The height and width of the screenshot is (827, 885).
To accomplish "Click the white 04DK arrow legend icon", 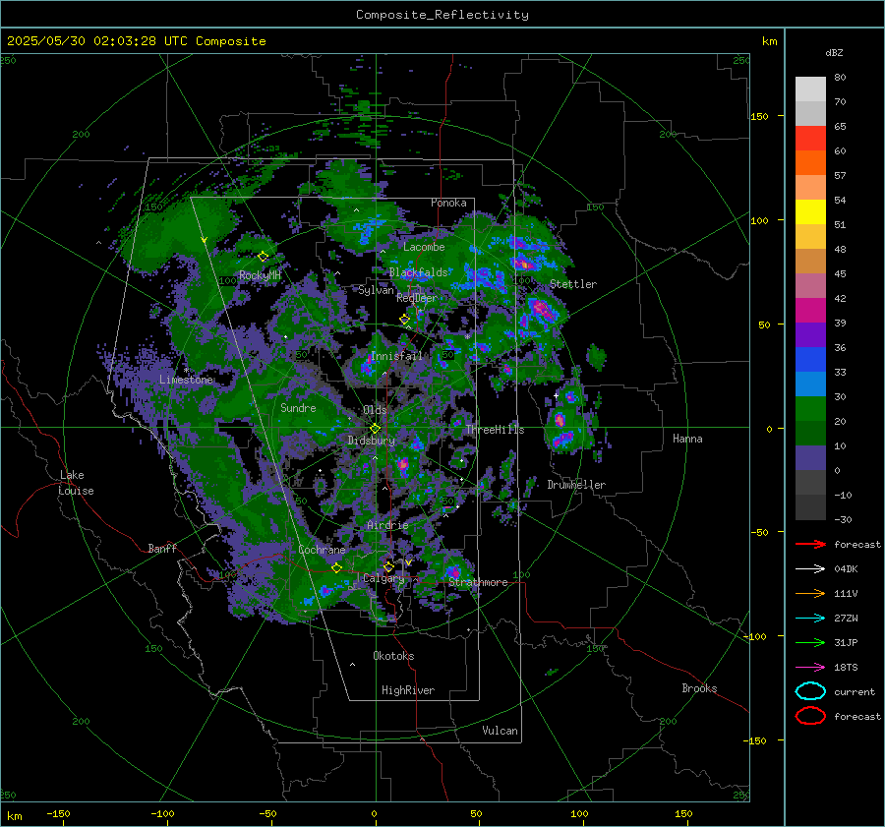I will pos(810,569).
